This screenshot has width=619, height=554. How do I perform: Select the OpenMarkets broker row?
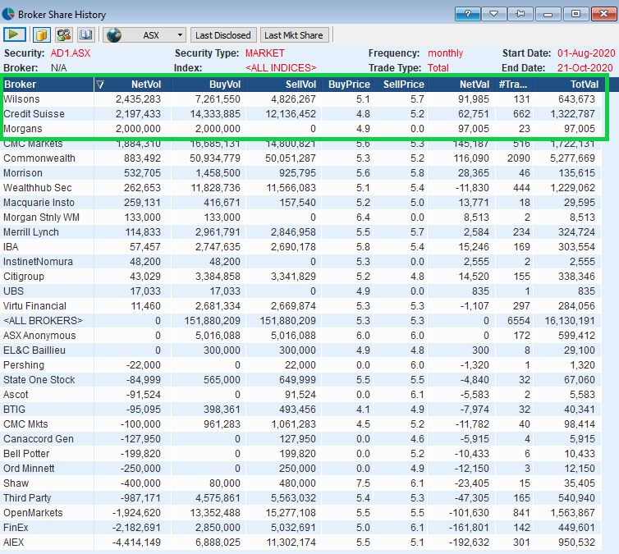click(x=302, y=513)
